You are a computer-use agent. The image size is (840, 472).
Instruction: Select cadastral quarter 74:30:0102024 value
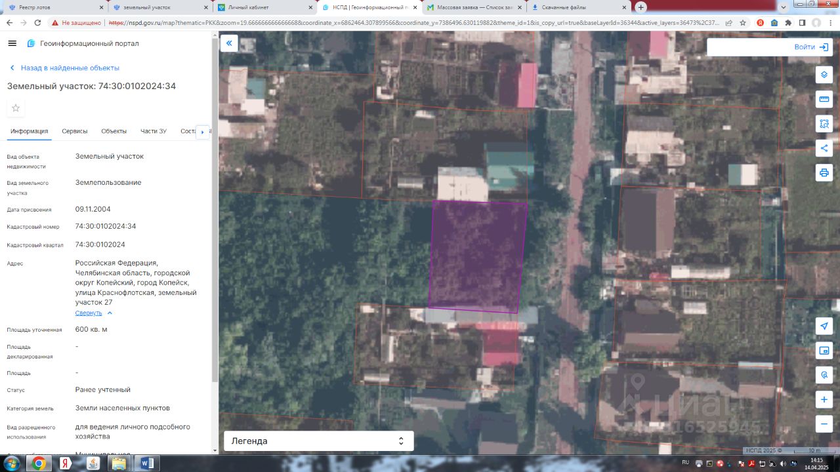pos(100,245)
